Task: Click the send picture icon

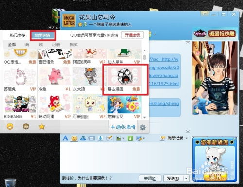Action: click(119, 138)
